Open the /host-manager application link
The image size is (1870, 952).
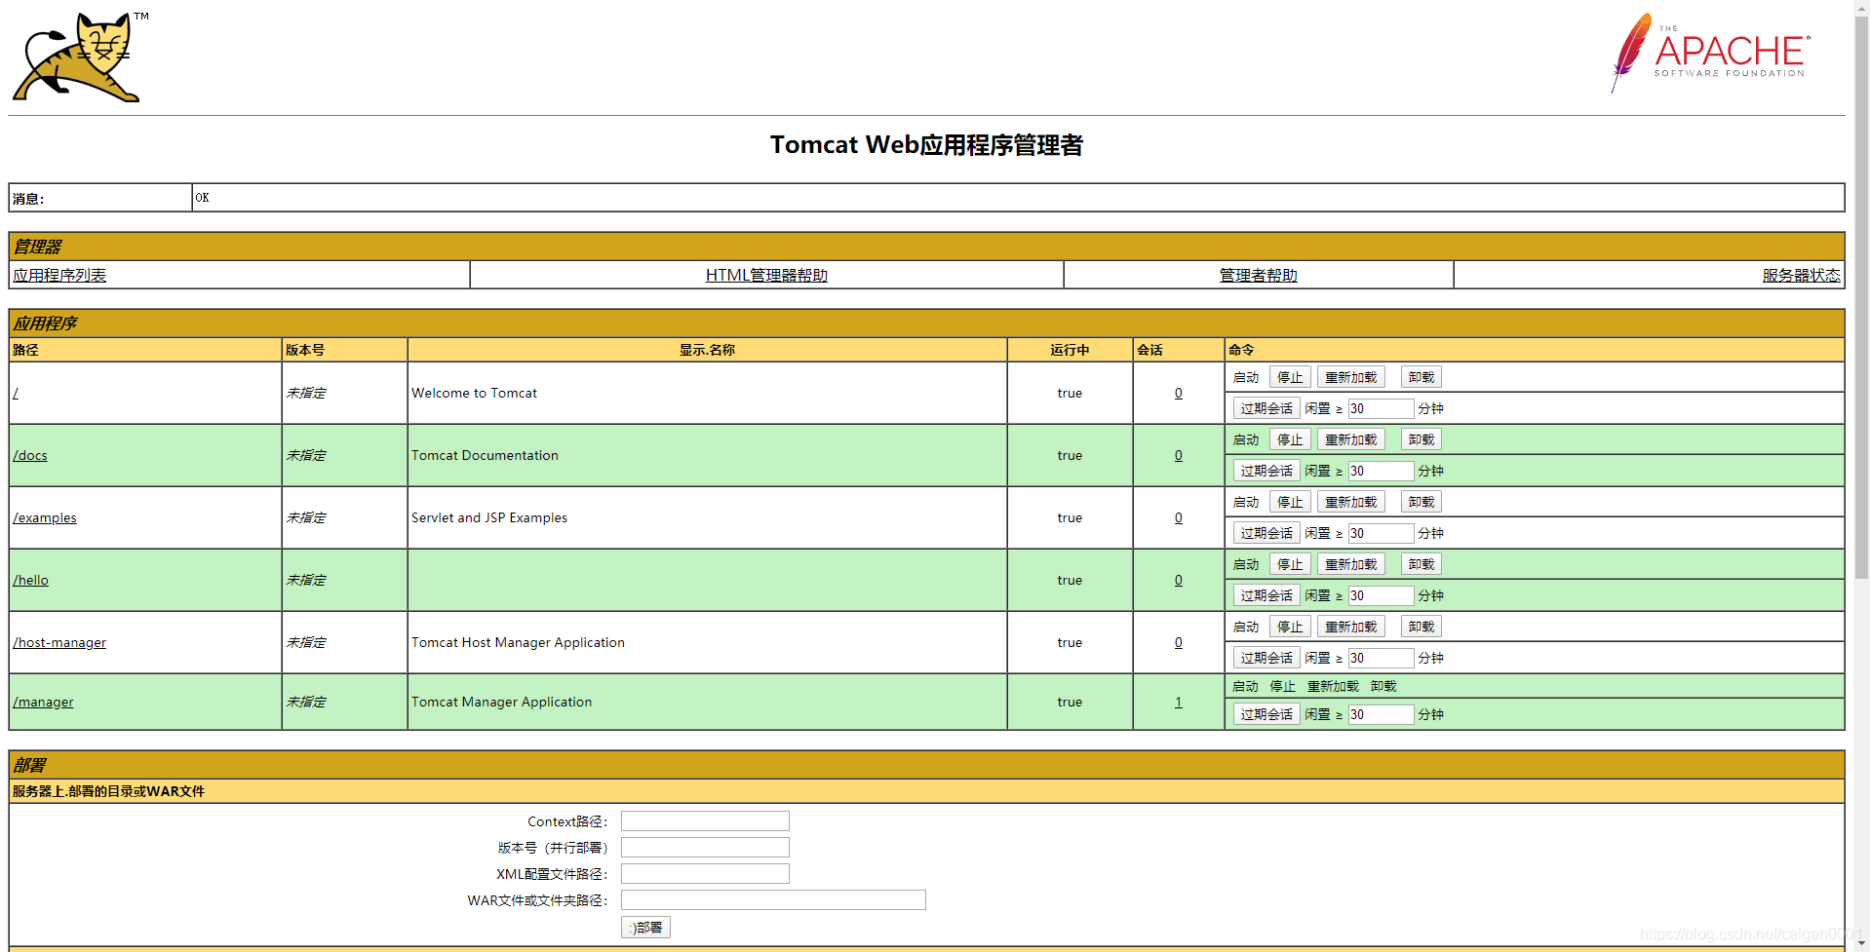pos(59,642)
